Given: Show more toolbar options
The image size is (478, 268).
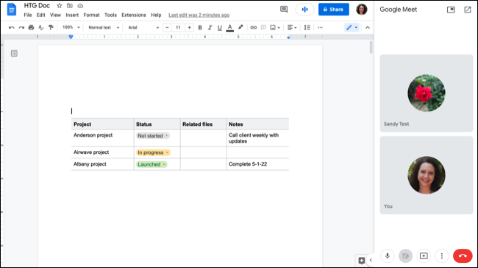Looking at the screenshot, I should [x=320, y=27].
